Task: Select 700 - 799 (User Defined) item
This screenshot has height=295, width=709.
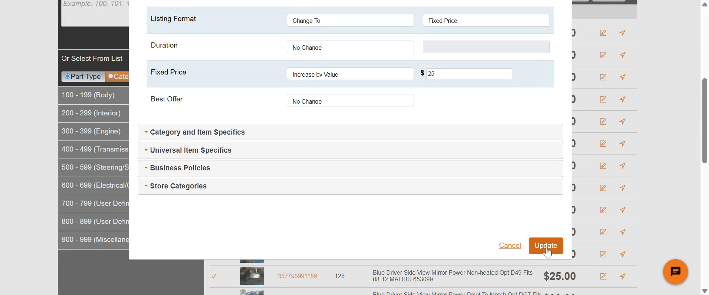Action: click(x=93, y=204)
